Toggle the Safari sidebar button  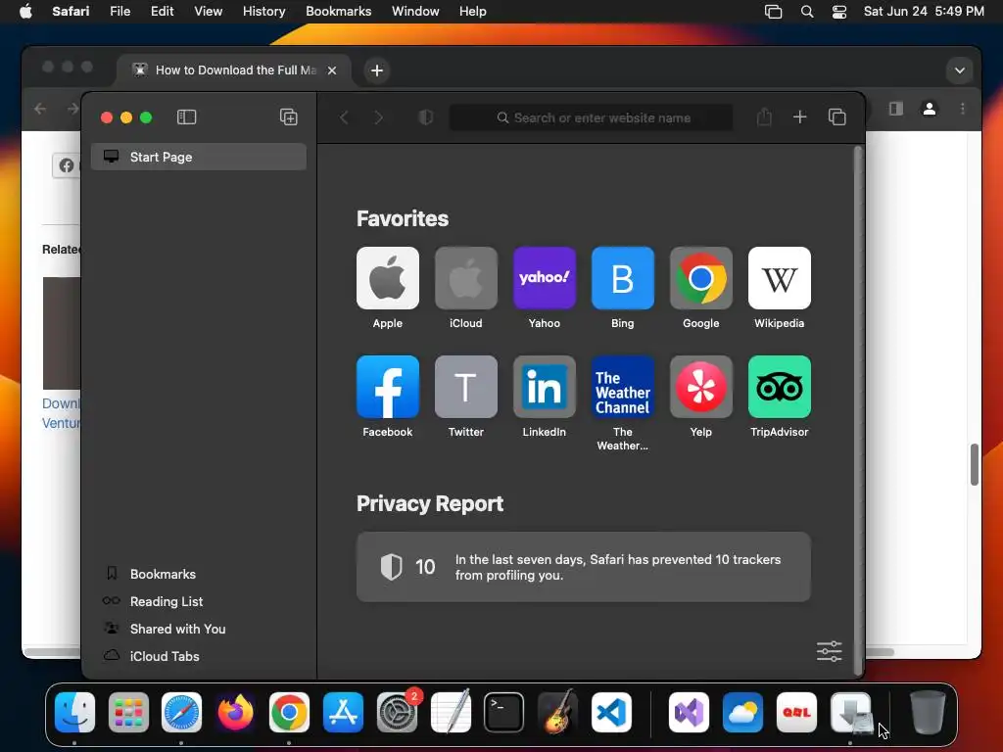(186, 117)
